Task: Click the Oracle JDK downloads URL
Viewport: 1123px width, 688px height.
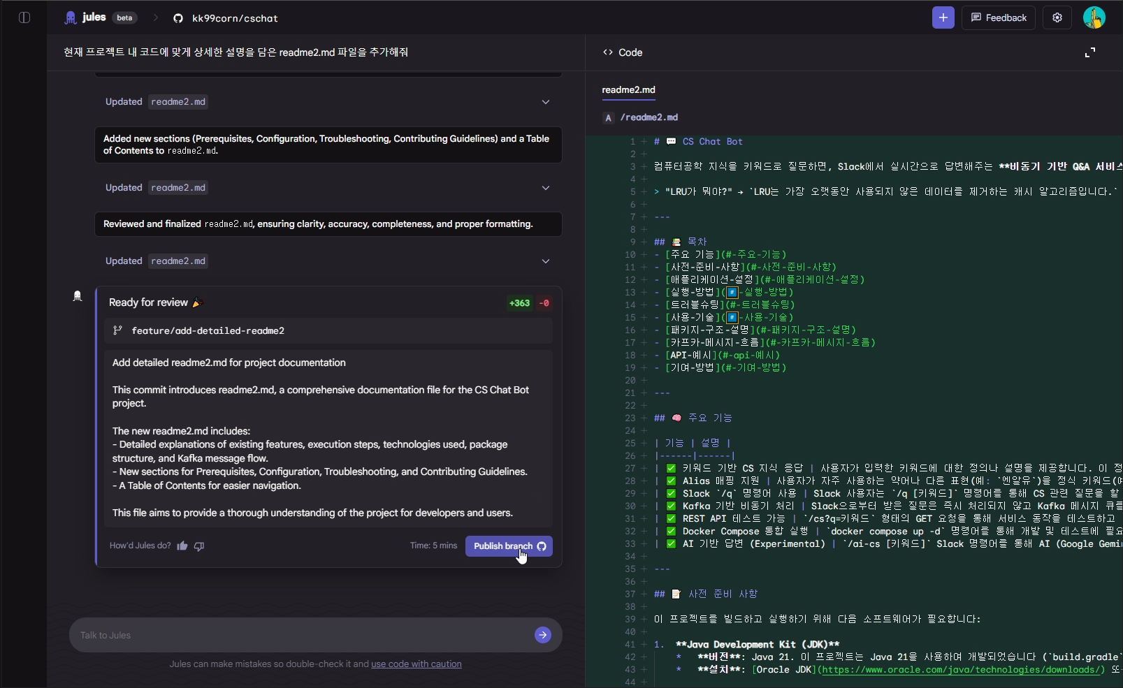Action: (961, 670)
